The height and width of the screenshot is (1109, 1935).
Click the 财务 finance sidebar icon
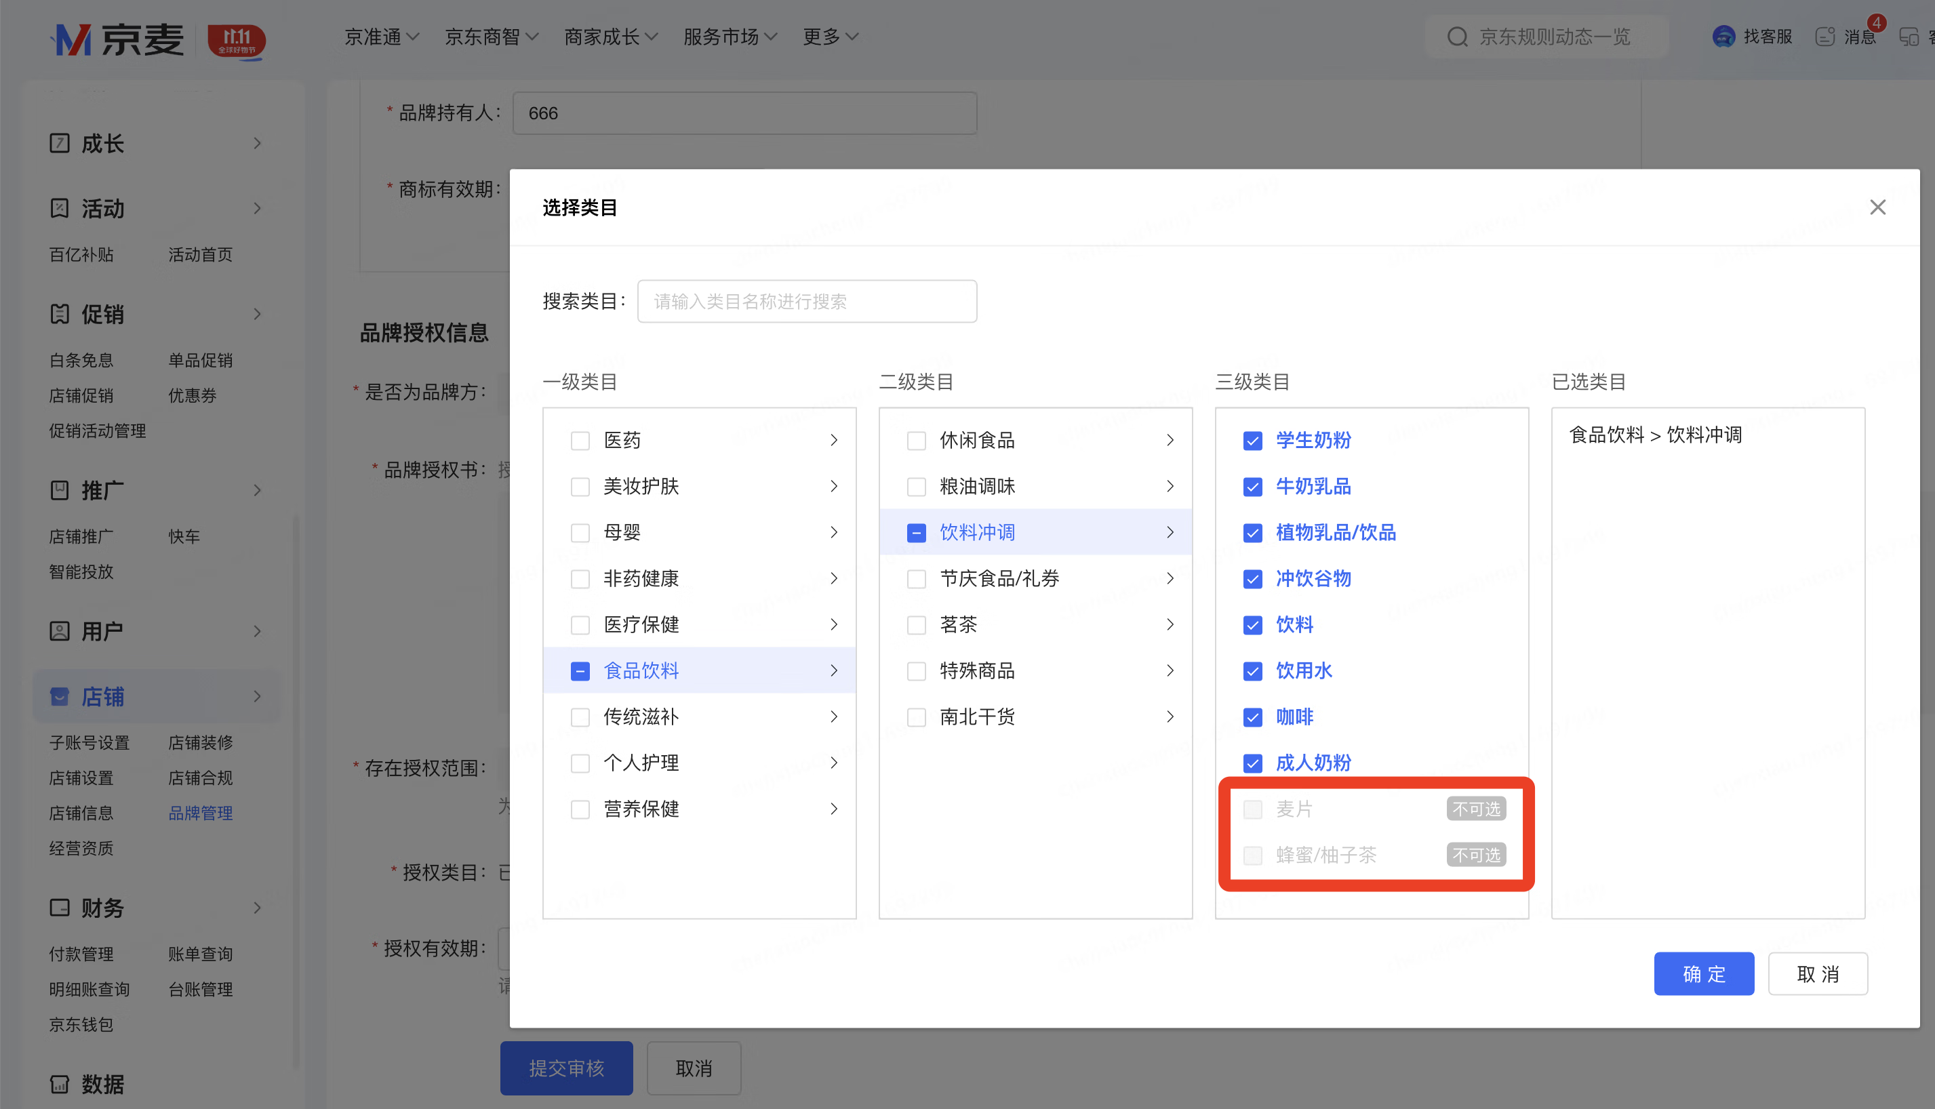click(x=60, y=907)
